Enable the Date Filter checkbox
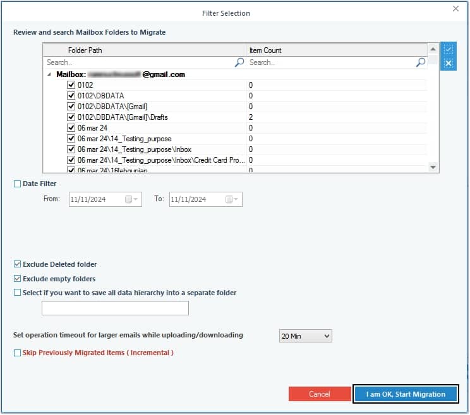The width and height of the screenshot is (470, 415). pos(18,184)
